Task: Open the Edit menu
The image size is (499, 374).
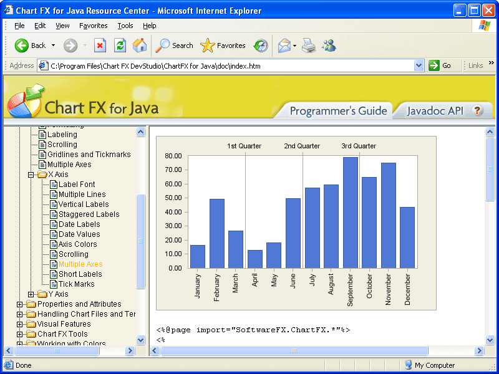Action: pos(40,26)
